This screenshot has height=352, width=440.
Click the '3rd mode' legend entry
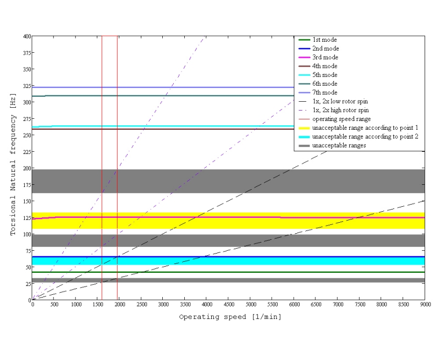(x=325, y=58)
